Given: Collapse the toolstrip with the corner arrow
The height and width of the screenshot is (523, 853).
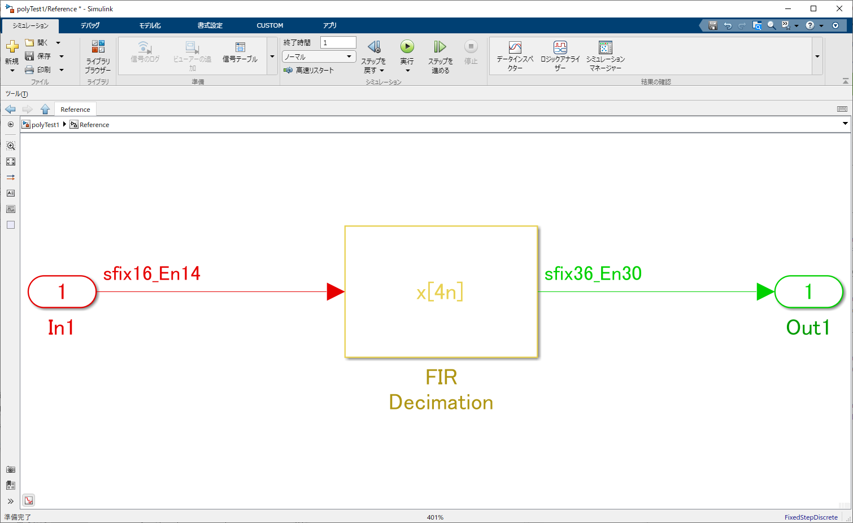Looking at the screenshot, I should (x=845, y=81).
